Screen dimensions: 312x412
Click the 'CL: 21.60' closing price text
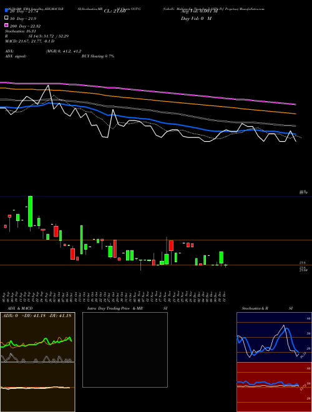(x=115, y=11)
